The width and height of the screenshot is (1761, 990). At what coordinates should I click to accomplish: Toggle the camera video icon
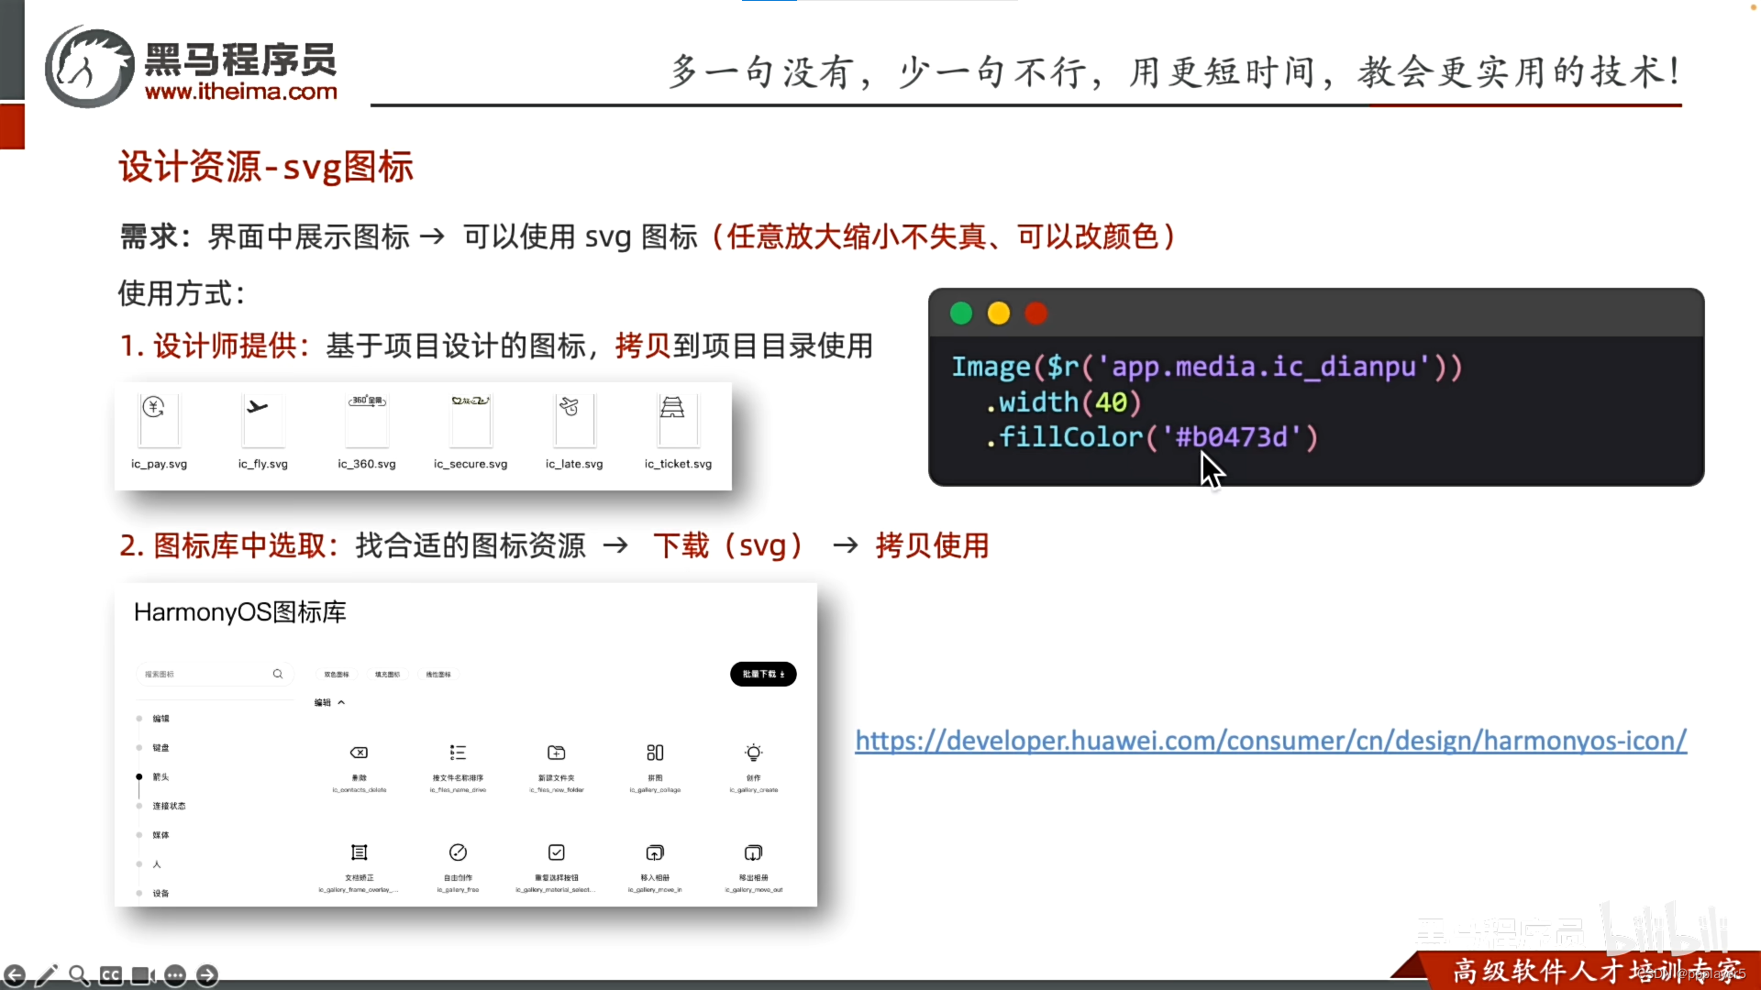tap(143, 975)
